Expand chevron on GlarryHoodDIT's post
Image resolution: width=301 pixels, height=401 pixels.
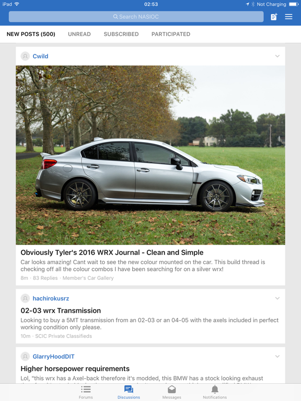[277, 356]
